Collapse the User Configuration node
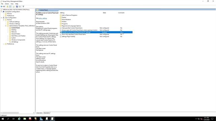This screenshot has height=121, width=216. [1, 18]
